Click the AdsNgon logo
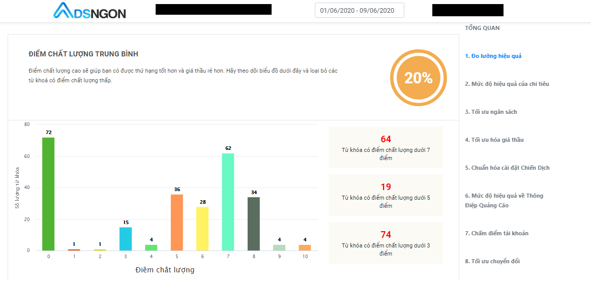Screen dimensions: 591x281 coord(90,11)
